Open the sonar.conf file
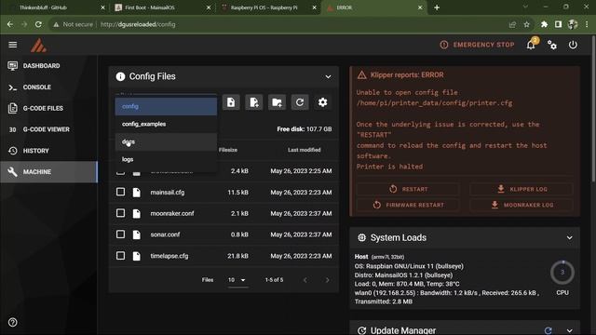 pos(165,234)
